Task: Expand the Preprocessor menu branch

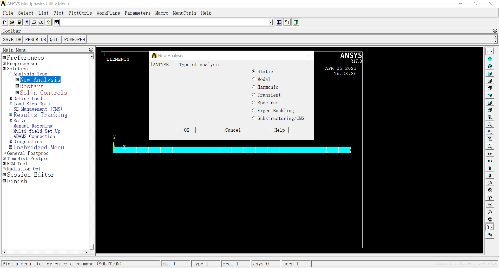Action: 4,63
